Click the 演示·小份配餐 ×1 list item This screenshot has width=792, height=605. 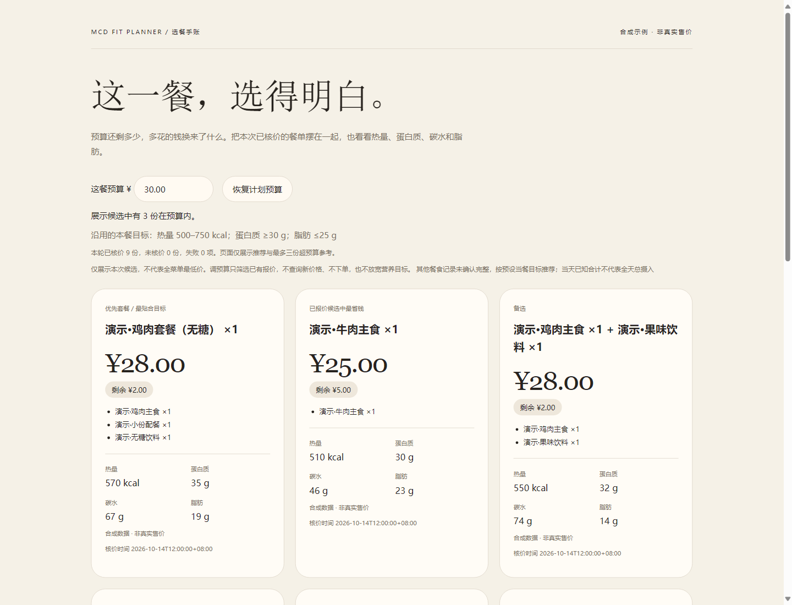(143, 425)
